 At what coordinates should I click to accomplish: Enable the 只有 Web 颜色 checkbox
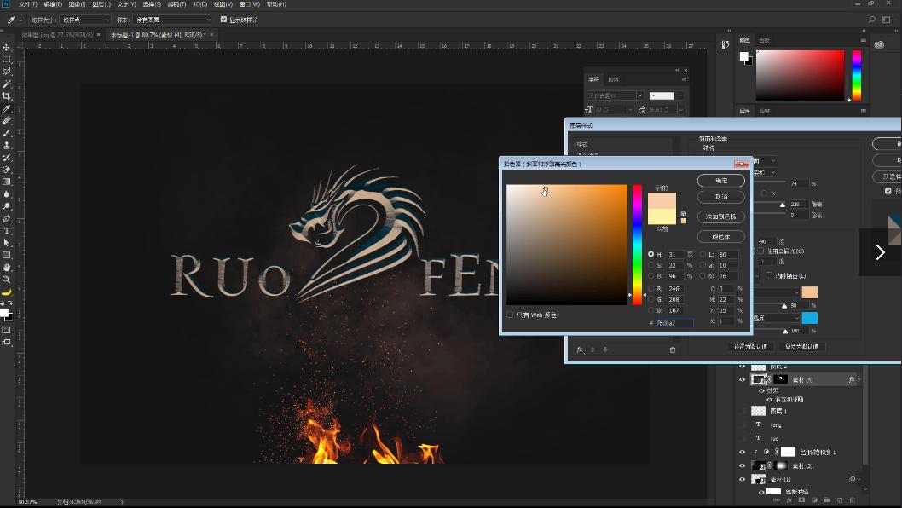point(511,315)
